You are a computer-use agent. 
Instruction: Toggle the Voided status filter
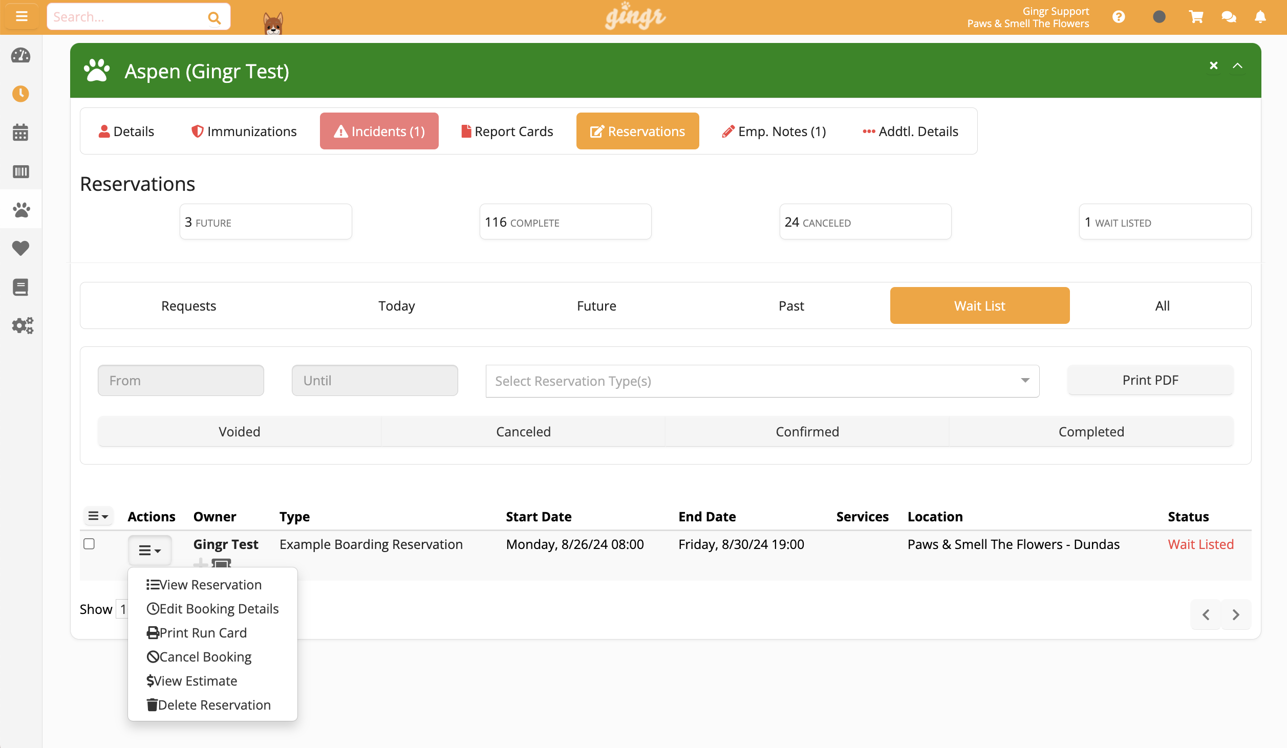click(x=240, y=432)
